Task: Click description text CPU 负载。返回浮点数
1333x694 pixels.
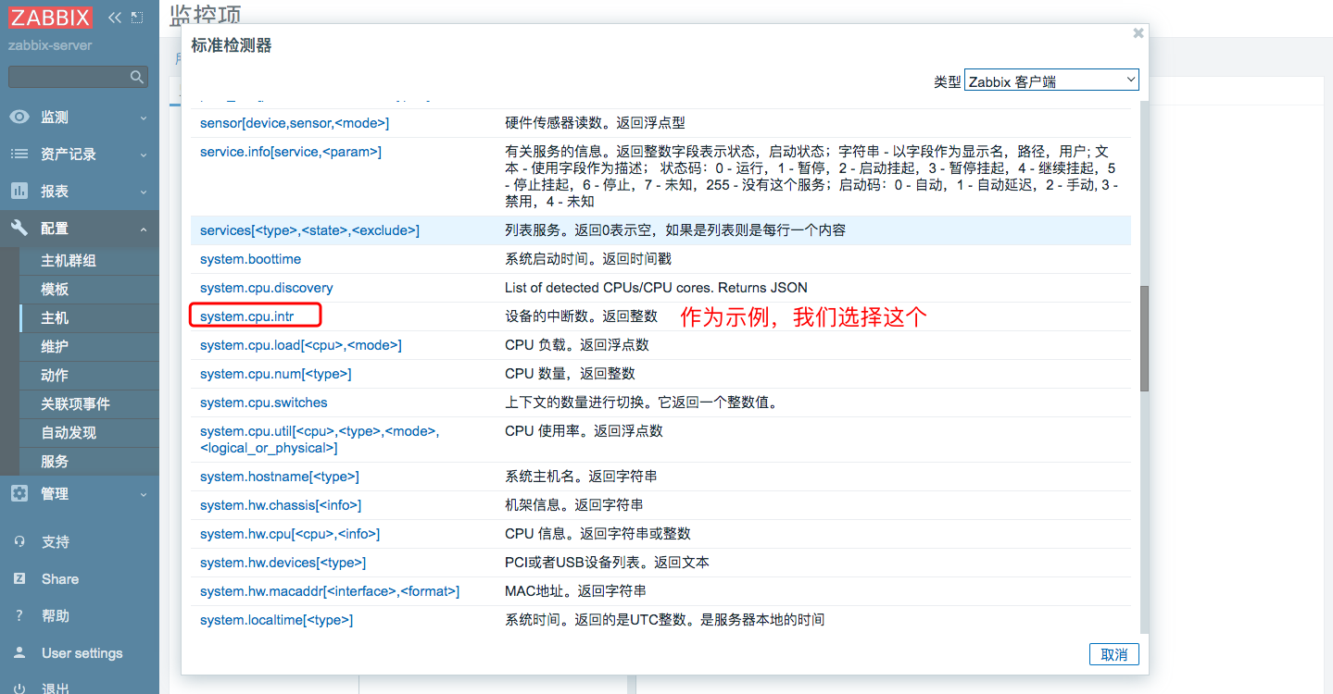Action: point(577,345)
